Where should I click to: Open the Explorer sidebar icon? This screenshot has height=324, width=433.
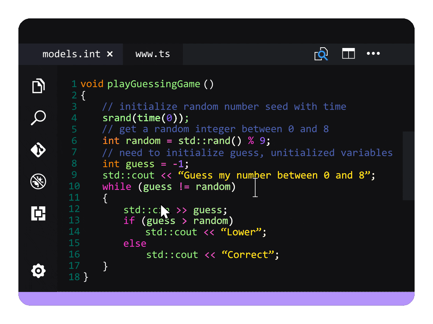click(x=38, y=86)
